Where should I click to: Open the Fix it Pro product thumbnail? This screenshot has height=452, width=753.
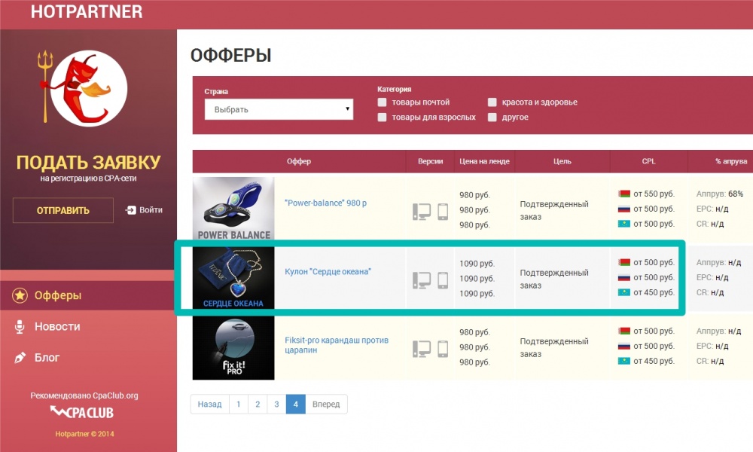[233, 347]
